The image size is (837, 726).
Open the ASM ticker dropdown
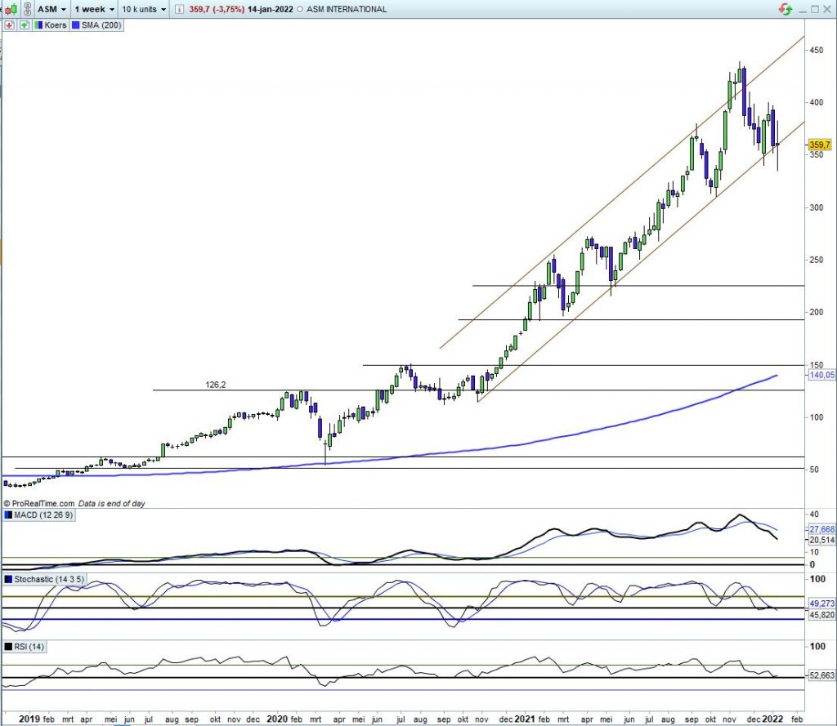point(52,9)
